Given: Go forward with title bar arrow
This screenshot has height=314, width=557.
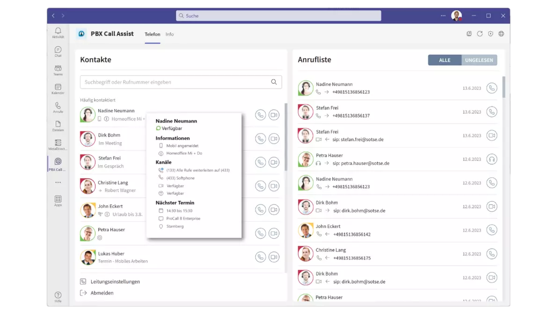Looking at the screenshot, I should click(63, 15).
